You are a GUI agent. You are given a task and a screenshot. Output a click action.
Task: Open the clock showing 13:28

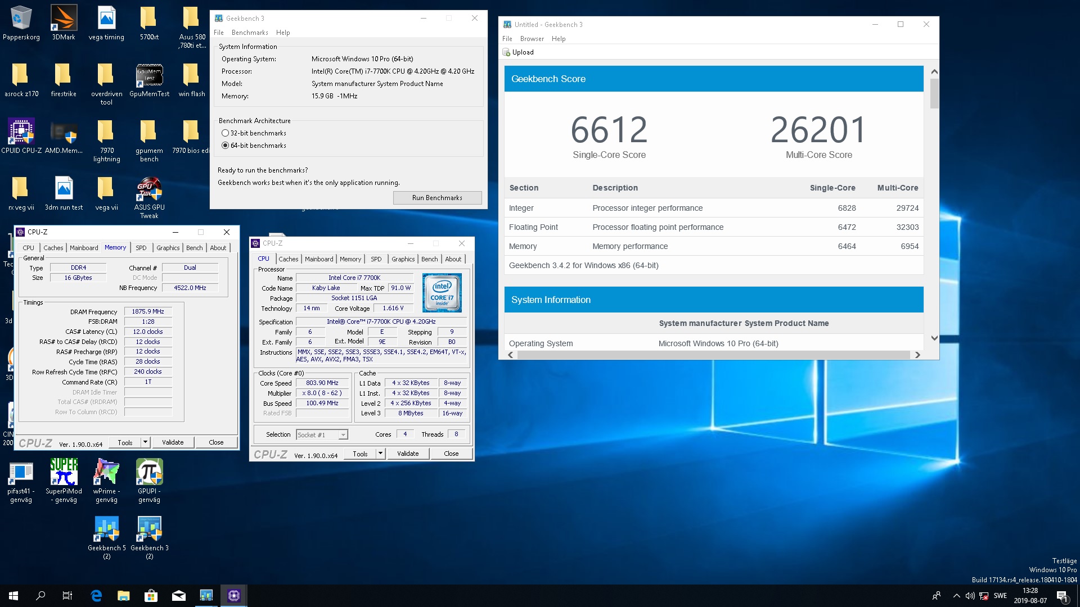click(1030, 596)
